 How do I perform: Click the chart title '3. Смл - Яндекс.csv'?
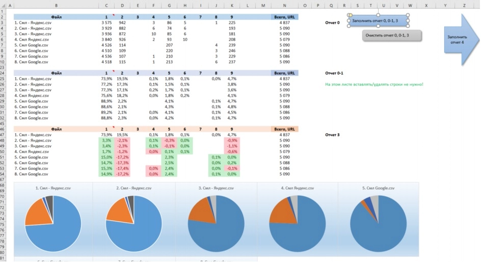[216, 188]
